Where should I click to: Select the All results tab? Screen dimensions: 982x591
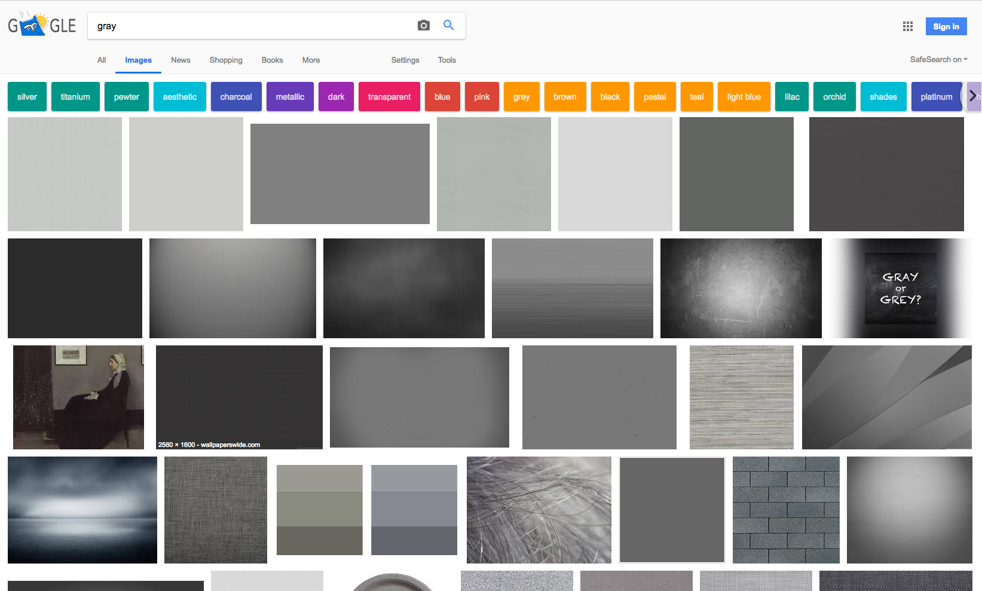coord(102,60)
